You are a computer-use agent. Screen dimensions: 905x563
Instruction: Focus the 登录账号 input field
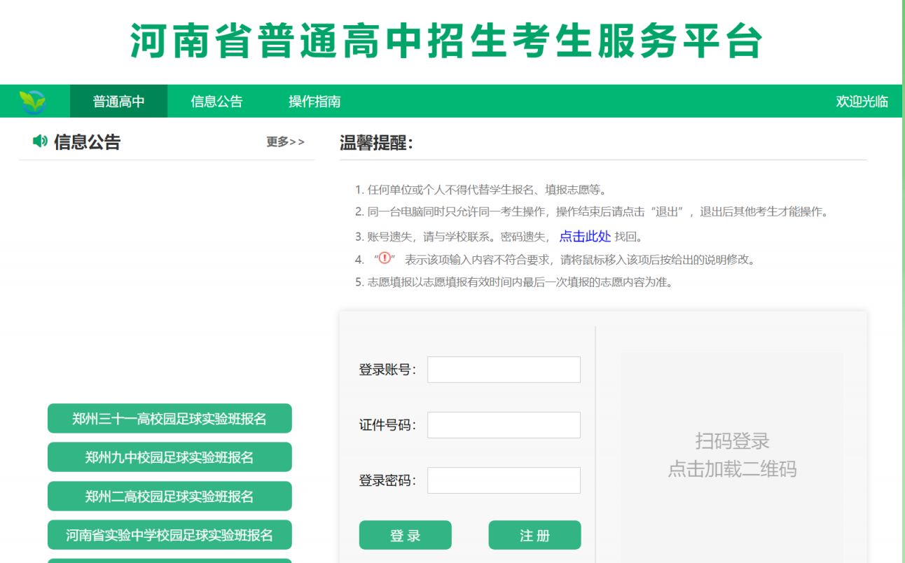click(504, 370)
